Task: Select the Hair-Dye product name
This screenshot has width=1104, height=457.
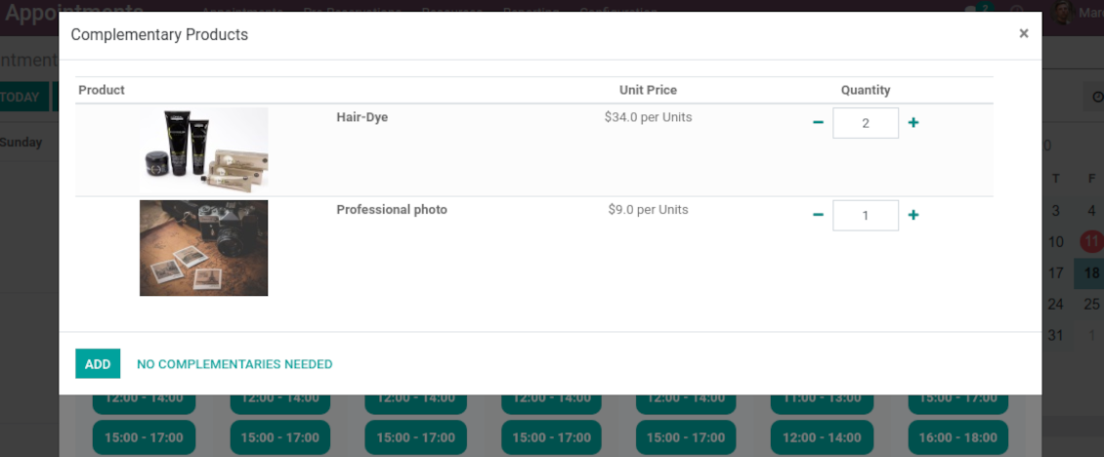Action: pyautogui.click(x=361, y=117)
